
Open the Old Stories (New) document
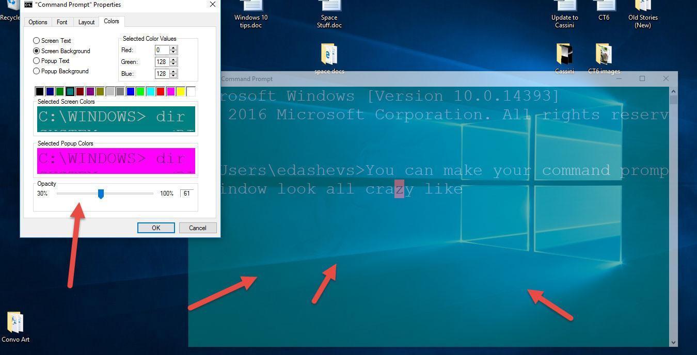tap(642, 11)
